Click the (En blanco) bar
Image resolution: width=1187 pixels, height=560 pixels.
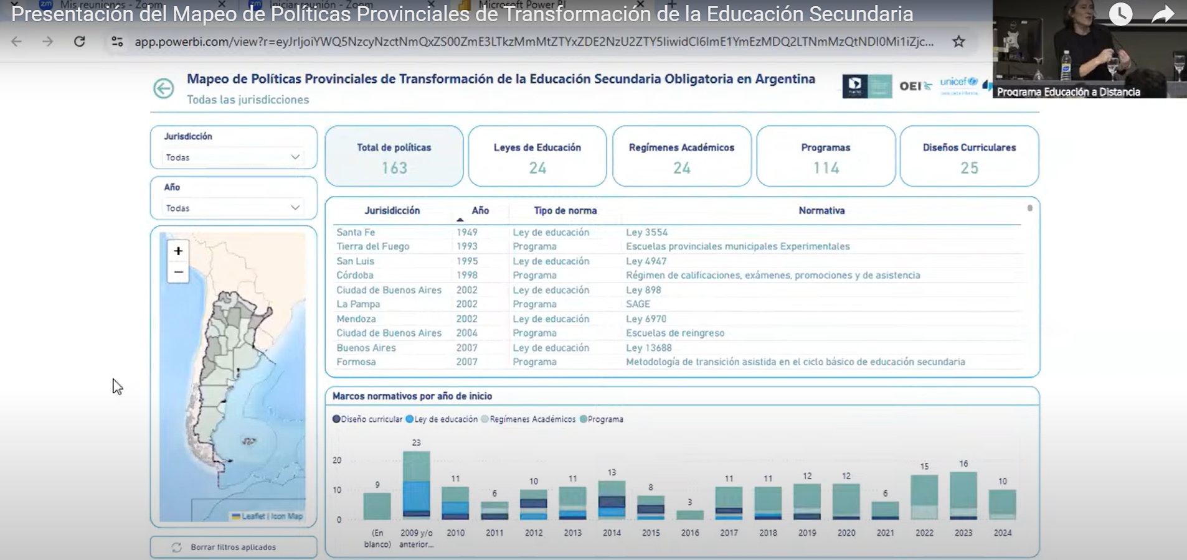[377, 506]
